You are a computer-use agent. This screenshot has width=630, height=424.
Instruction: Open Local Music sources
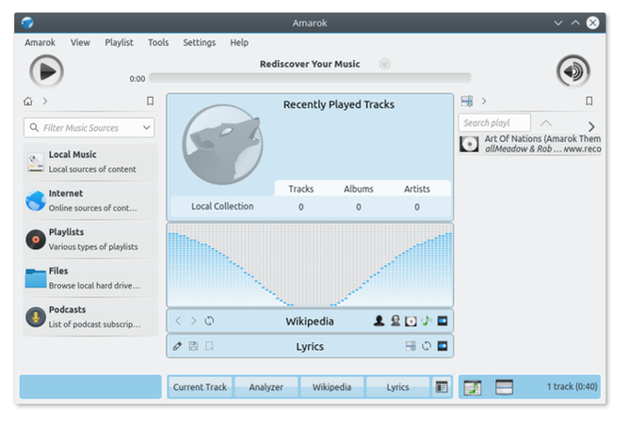(x=90, y=162)
